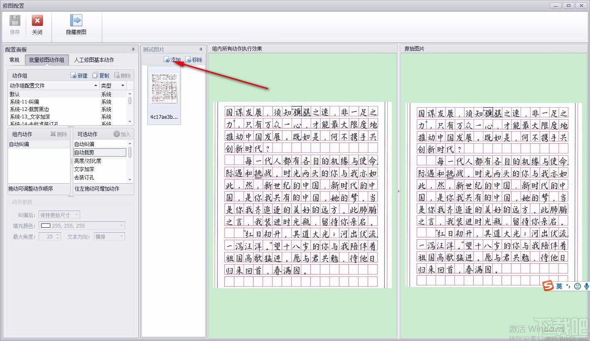590x341 pixels.
Task: Click 新建 to create an action group
Action: (79, 76)
